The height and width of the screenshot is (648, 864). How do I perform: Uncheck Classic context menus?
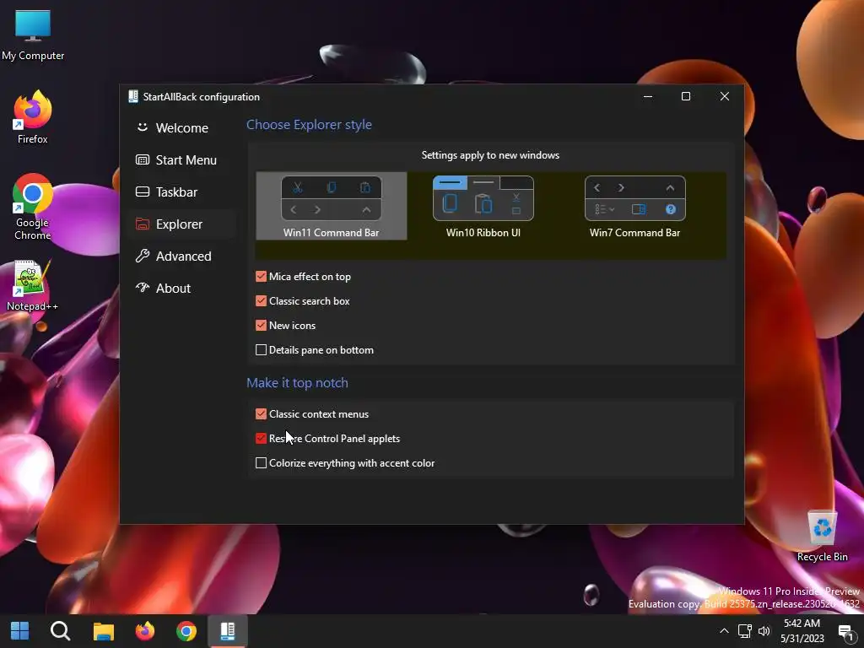pos(262,413)
